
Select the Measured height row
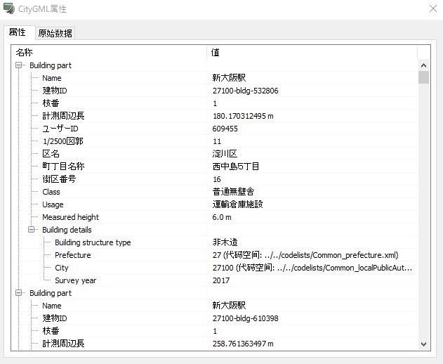(215, 217)
